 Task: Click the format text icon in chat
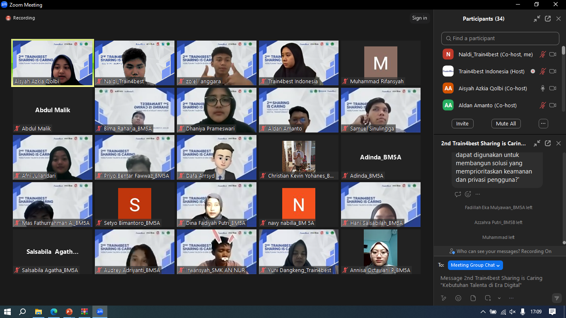[x=443, y=298]
